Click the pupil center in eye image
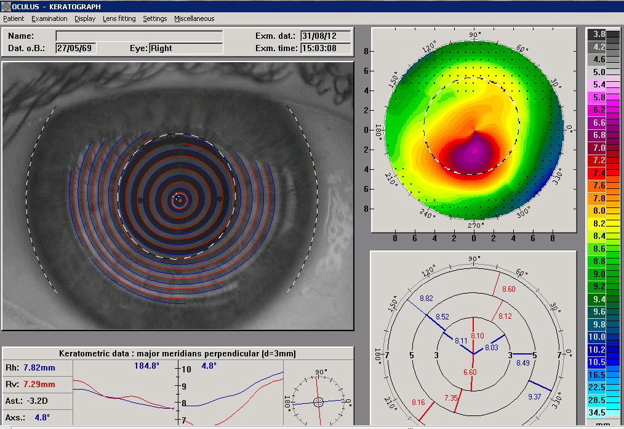 pos(178,199)
